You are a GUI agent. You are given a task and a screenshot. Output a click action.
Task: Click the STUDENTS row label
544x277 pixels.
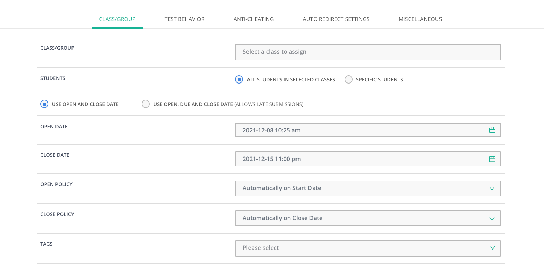53,78
